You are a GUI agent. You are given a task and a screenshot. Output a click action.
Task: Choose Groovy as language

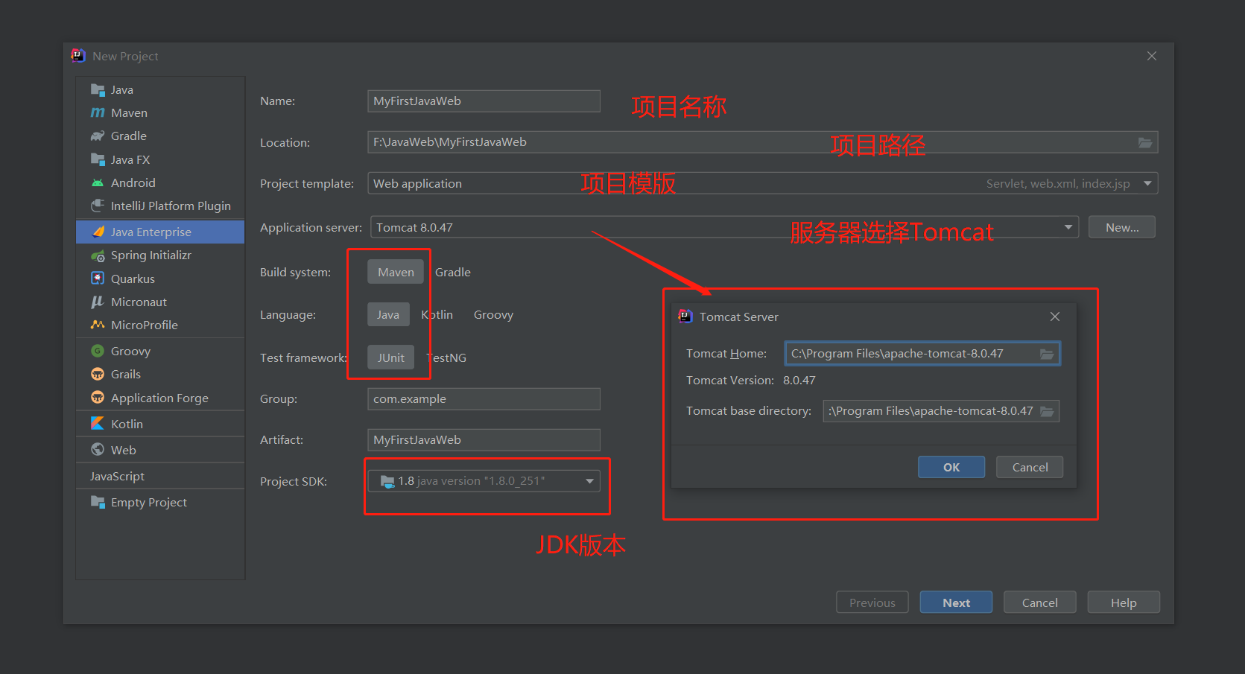[493, 314]
